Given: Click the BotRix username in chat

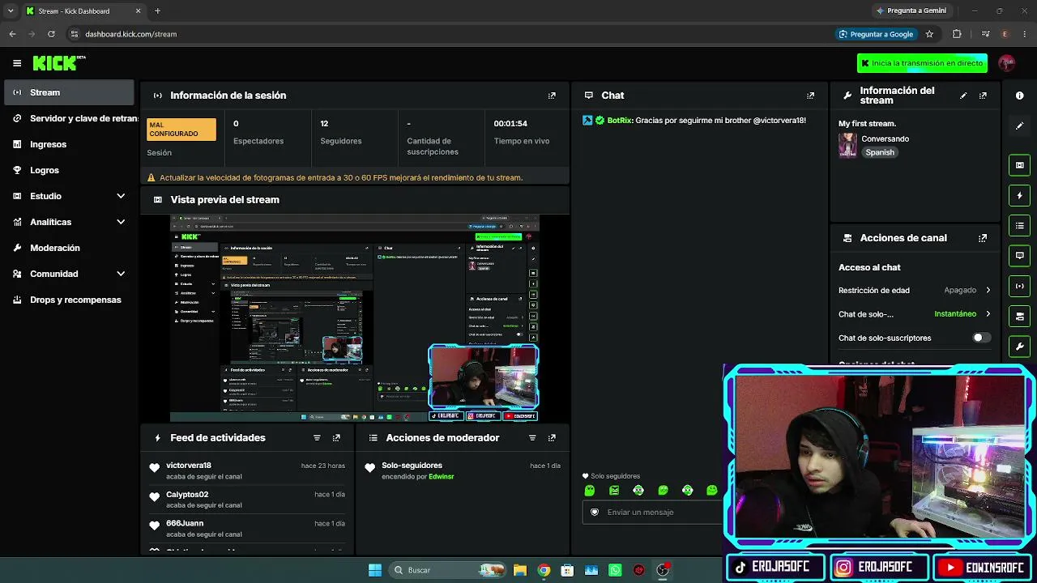Looking at the screenshot, I should pyautogui.click(x=620, y=120).
